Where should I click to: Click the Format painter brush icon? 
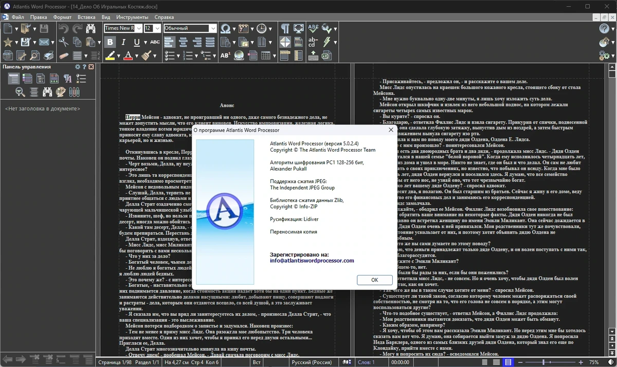[146, 56]
